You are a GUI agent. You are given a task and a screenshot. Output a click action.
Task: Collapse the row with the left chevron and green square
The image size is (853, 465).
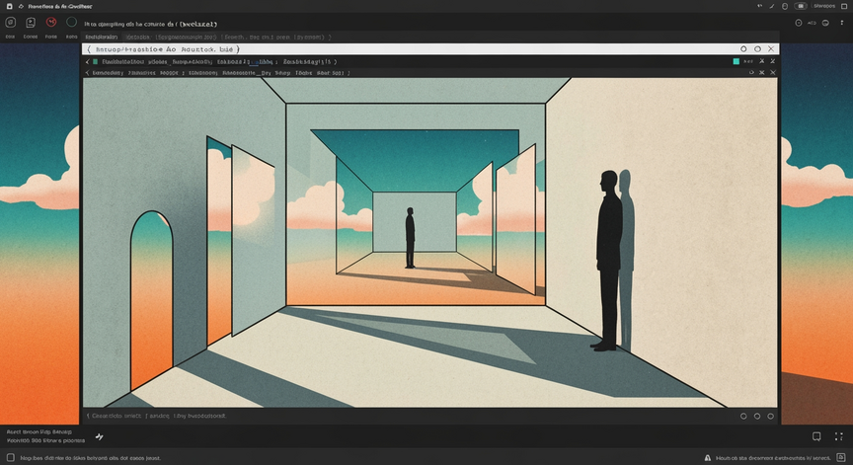click(87, 62)
